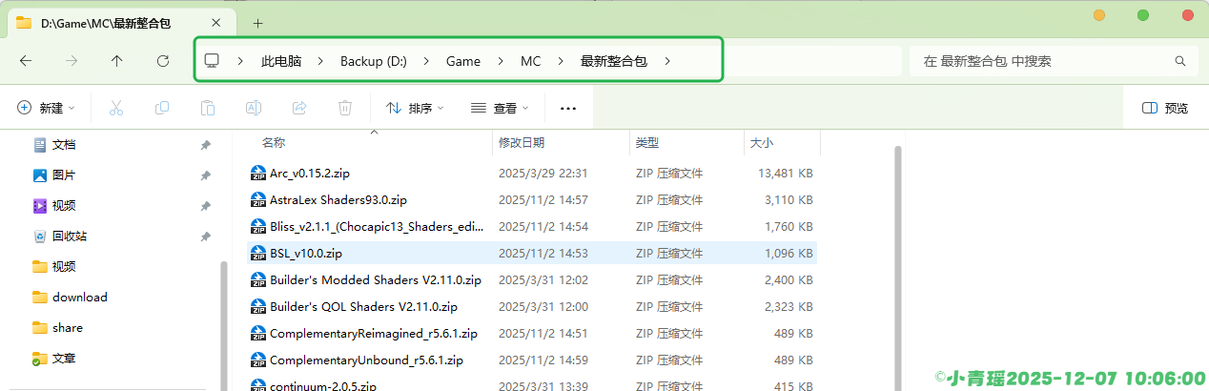Click the Game breadcrumb in address bar
Screen dimensions: 1209x391
463,61
